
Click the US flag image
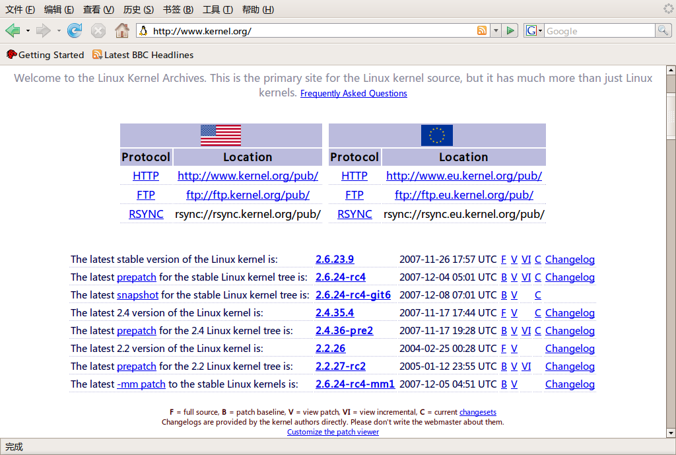coord(220,135)
